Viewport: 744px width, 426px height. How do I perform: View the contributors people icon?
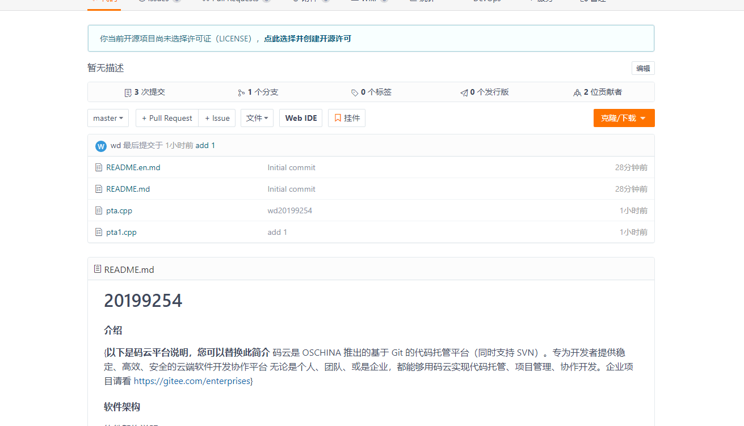tap(578, 92)
